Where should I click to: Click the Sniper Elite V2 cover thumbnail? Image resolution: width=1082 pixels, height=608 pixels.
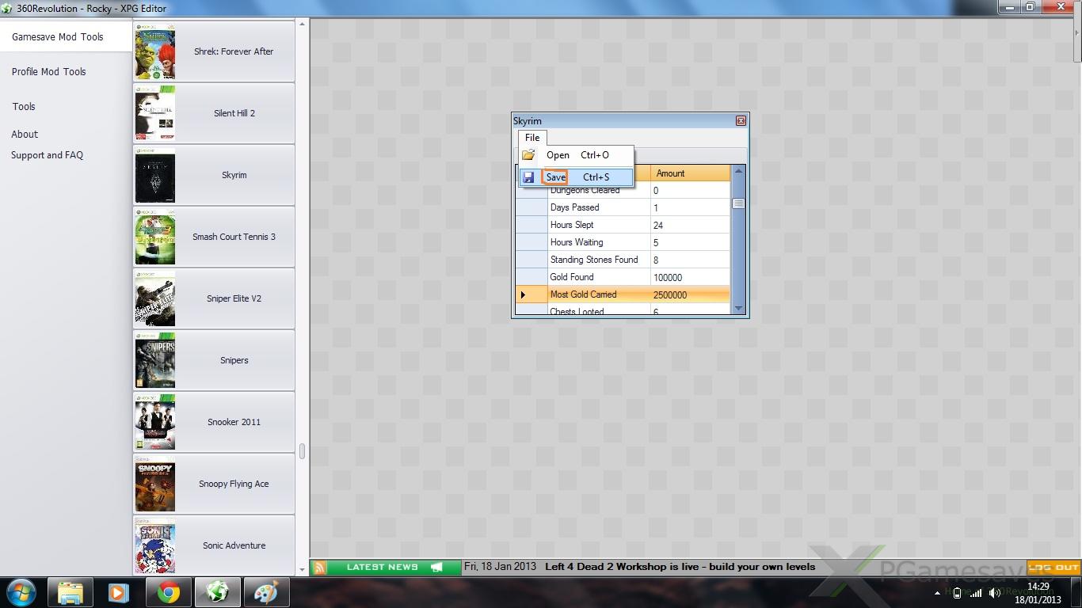coord(155,298)
